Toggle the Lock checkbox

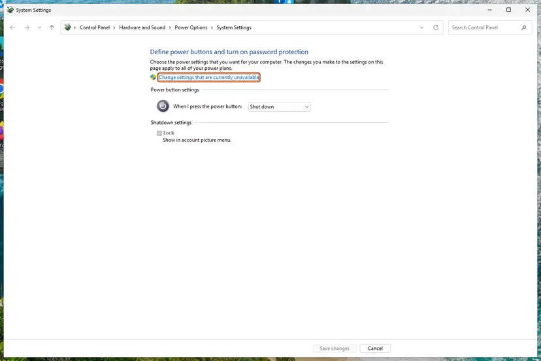tap(159, 133)
